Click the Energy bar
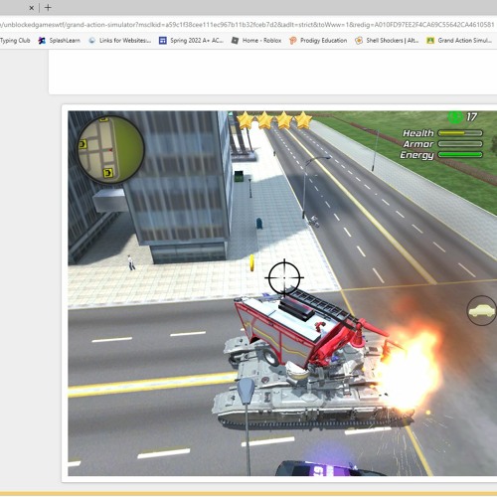The width and height of the screenshot is (497, 497). click(460, 154)
